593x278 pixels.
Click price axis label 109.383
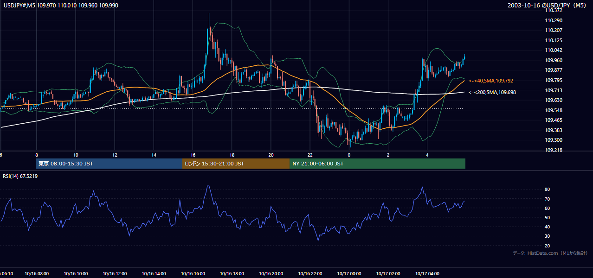554,130
